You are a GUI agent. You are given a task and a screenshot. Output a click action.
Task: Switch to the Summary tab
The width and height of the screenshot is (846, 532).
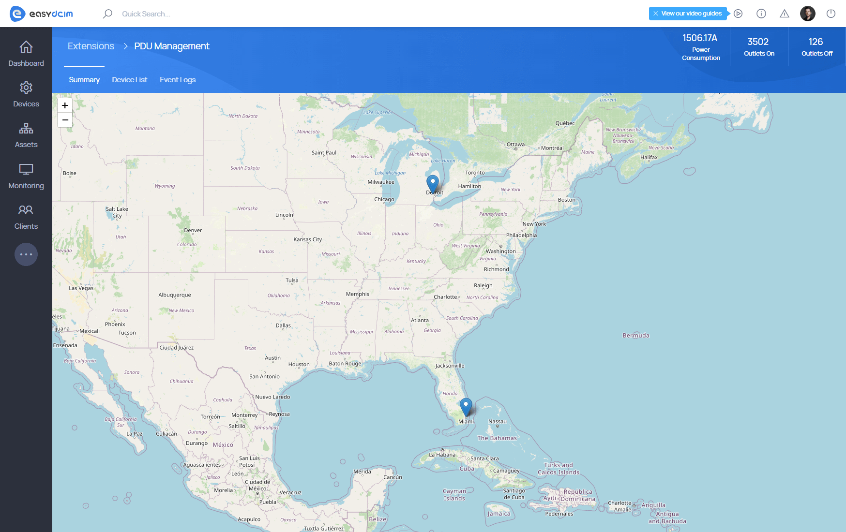[x=84, y=80]
